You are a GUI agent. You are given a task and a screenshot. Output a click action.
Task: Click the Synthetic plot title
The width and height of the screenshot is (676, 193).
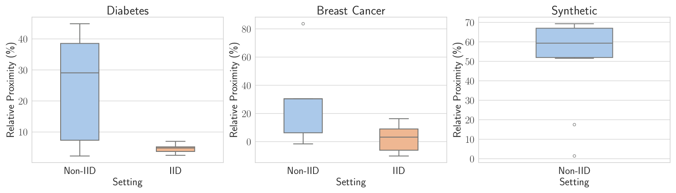[574, 11]
